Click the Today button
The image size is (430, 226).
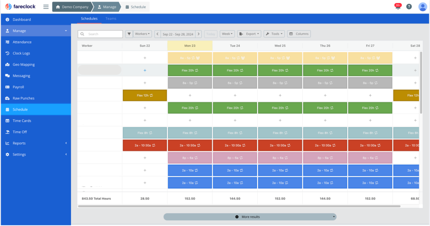[x=211, y=34]
